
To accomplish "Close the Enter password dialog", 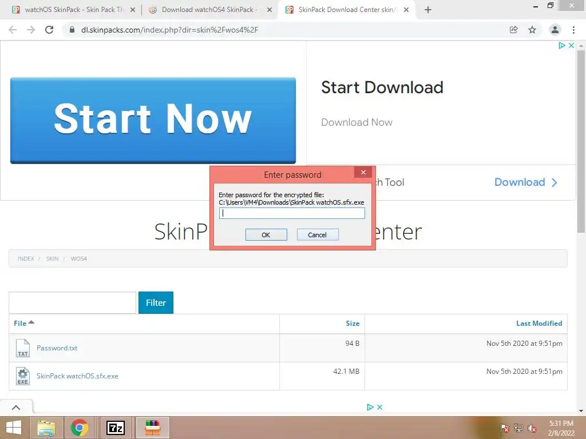I will (363, 172).
